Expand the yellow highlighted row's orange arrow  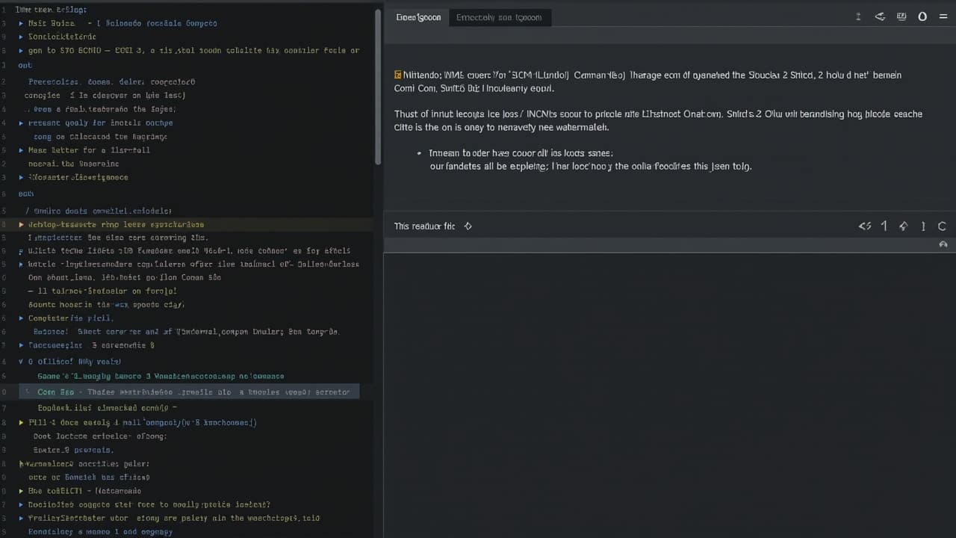tap(21, 224)
